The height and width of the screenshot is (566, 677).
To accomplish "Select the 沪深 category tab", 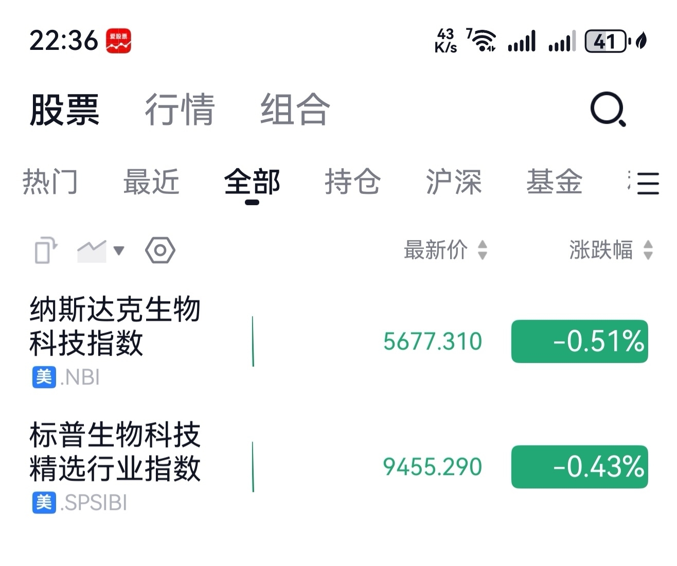I will (454, 182).
